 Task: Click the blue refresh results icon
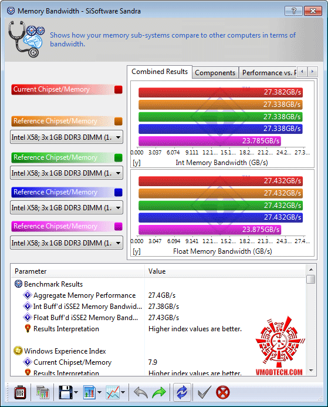click(x=182, y=392)
